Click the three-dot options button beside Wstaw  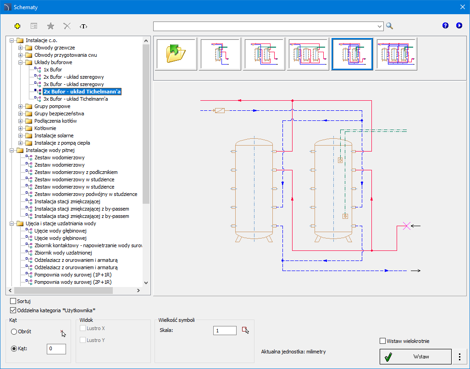click(x=459, y=356)
